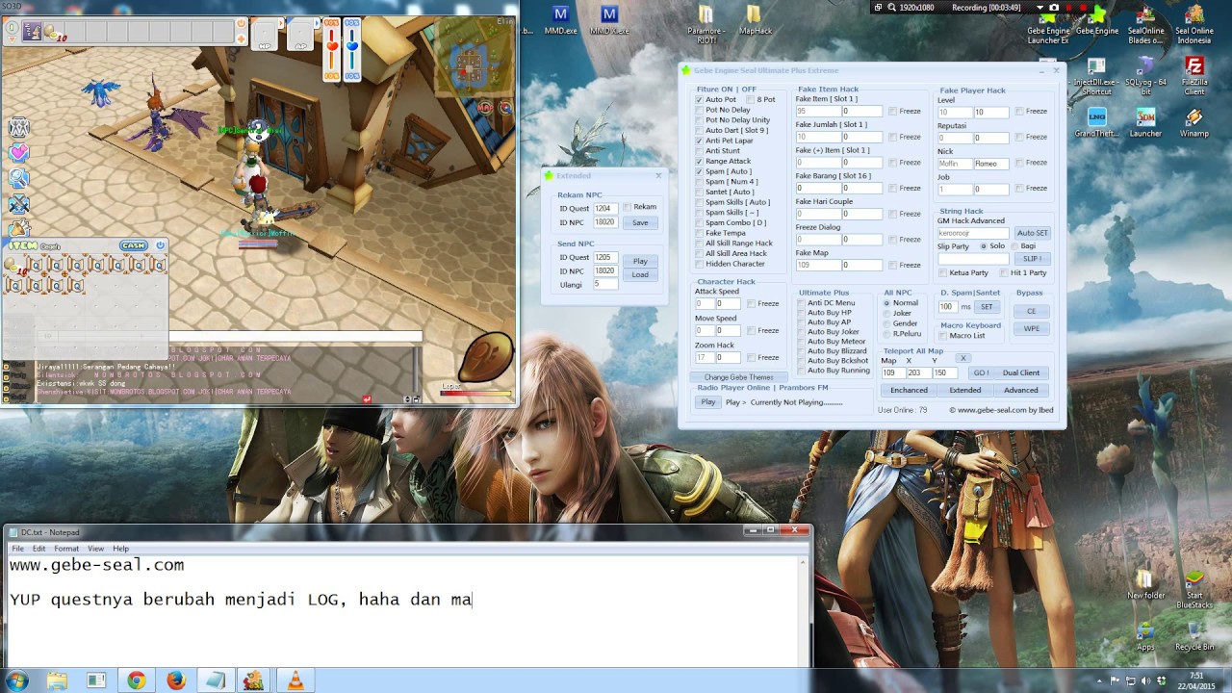This screenshot has width=1232, height=693.
Task: Click the Dual Client button
Action: (1021, 372)
